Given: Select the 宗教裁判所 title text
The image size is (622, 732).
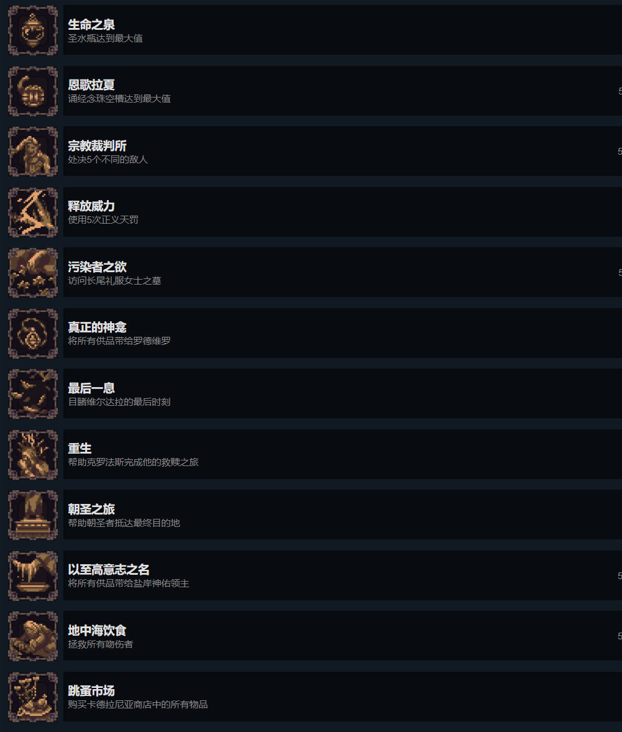Looking at the screenshot, I should (x=97, y=145).
